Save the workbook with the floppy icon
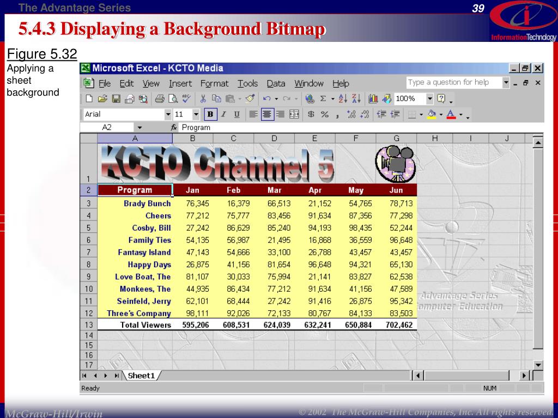The width and height of the screenshot is (558, 418). coord(116,99)
